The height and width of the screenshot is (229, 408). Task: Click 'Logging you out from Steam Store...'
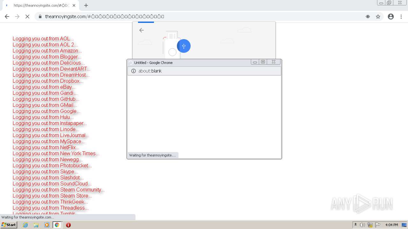coord(52,196)
